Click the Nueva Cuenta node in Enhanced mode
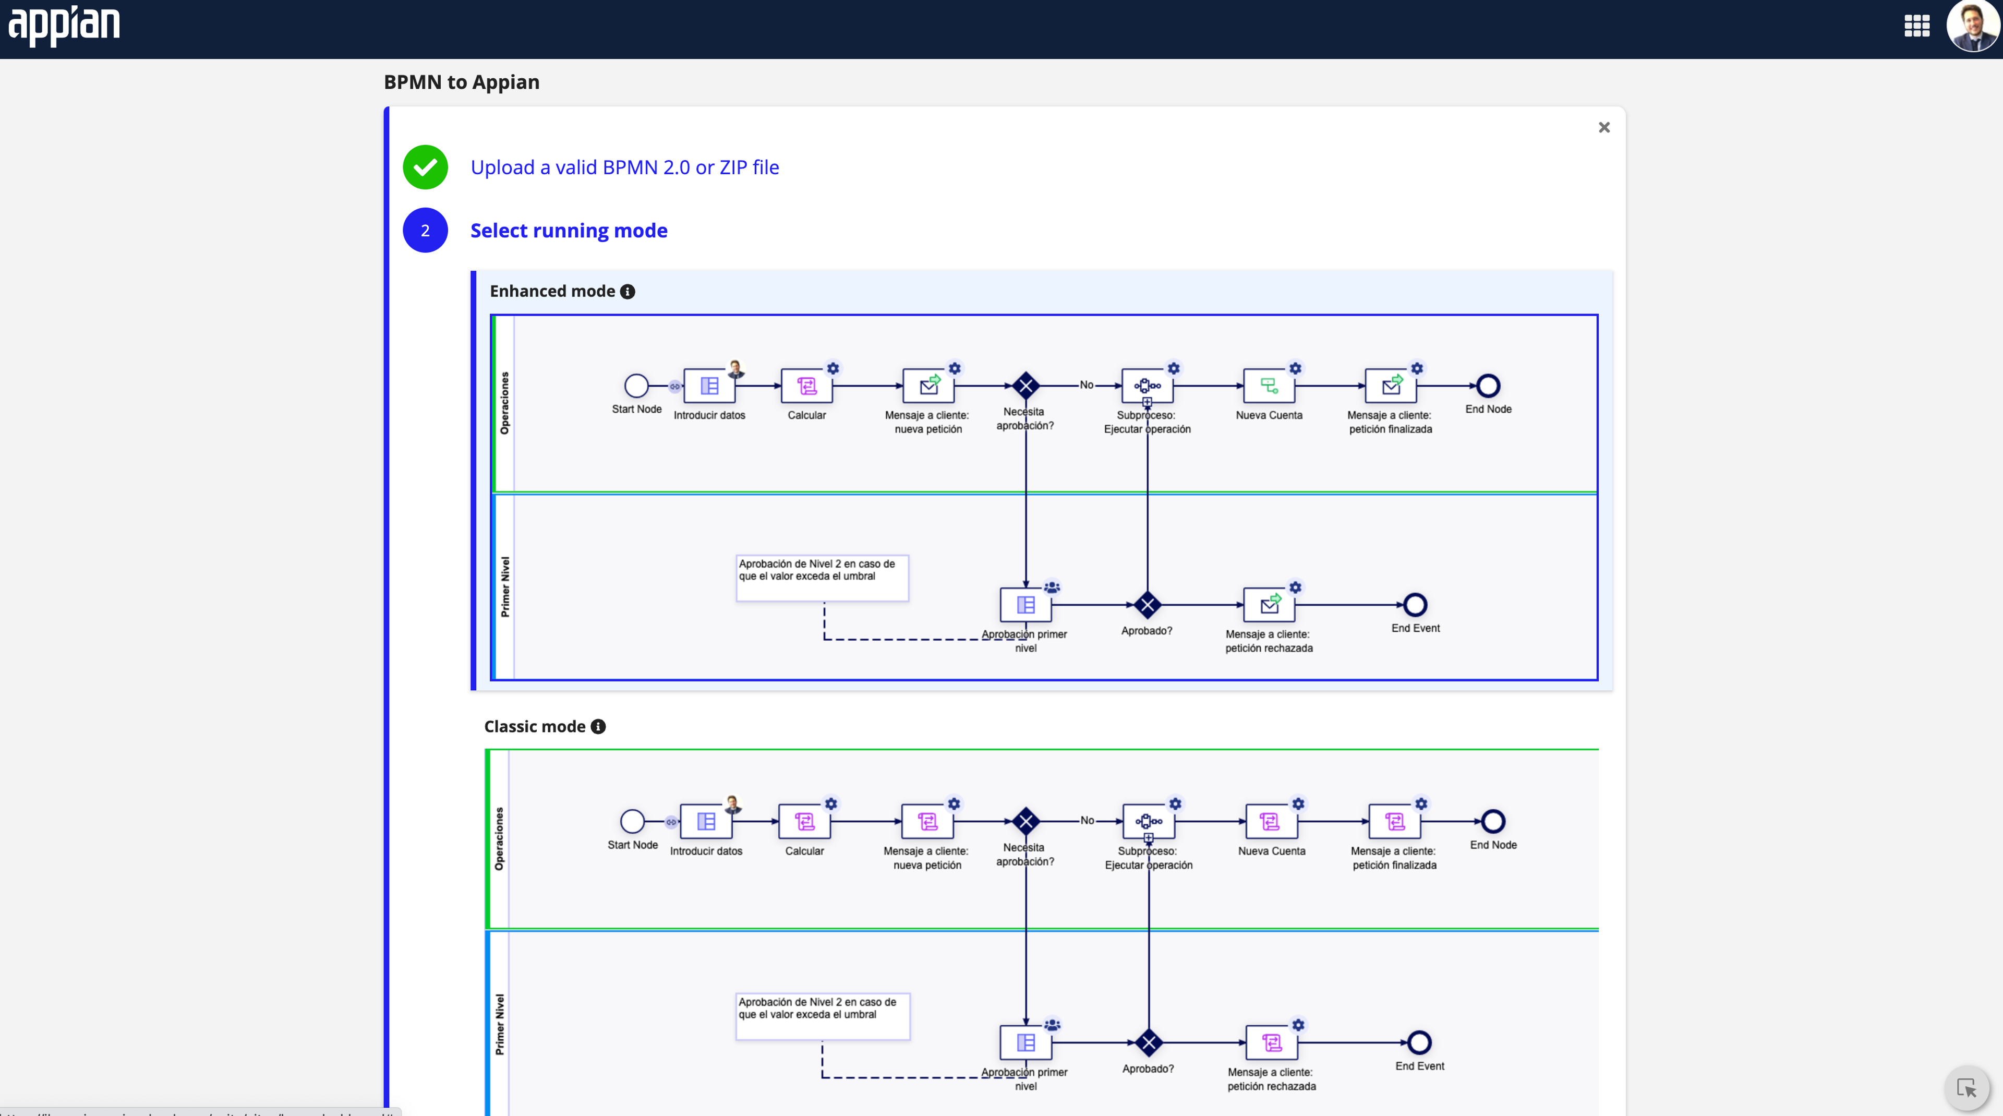The width and height of the screenshot is (2003, 1116). tap(1269, 386)
